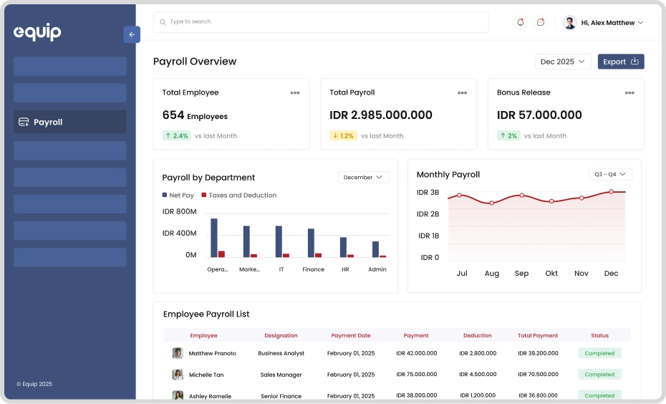
Task: Open Bonus Release card three-dot menu
Action: (629, 93)
